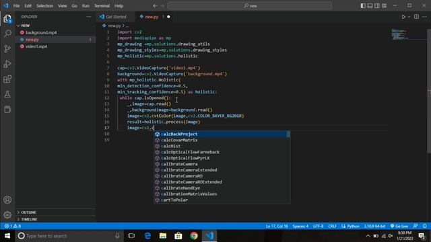The image size is (431, 242).
Task: Collapse the NEW folder section
Action: click(55, 26)
